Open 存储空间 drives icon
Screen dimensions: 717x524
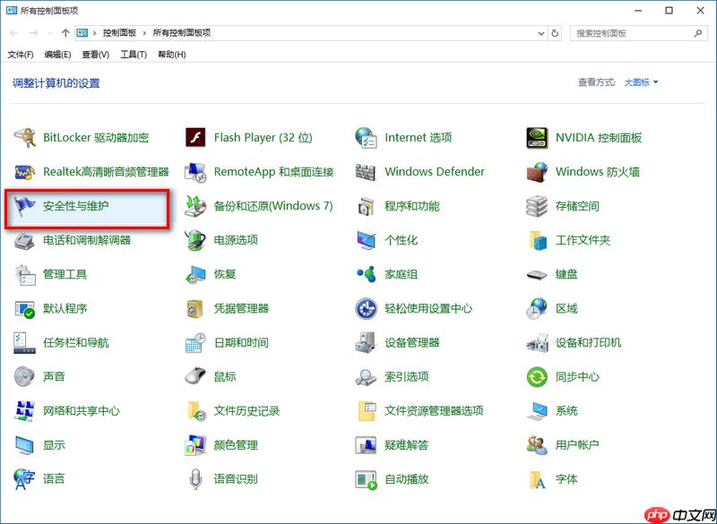coord(537,206)
